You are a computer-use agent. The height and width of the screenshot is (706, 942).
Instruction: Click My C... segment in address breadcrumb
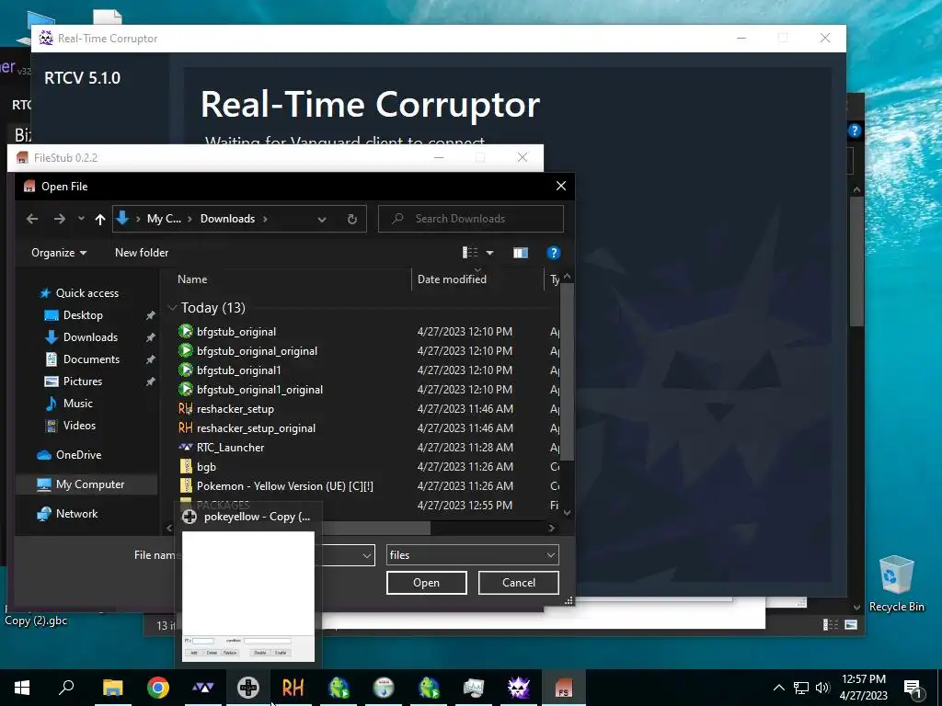pyautogui.click(x=164, y=219)
